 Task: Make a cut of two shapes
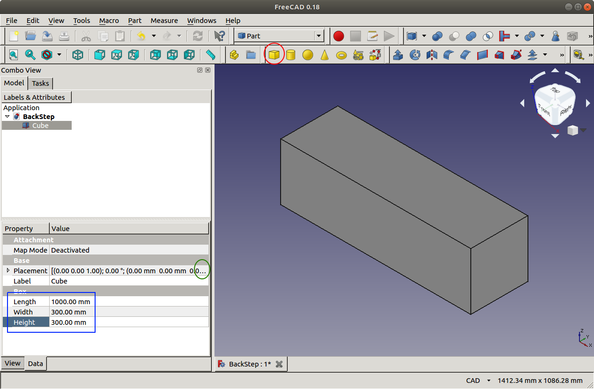pyautogui.click(x=454, y=36)
